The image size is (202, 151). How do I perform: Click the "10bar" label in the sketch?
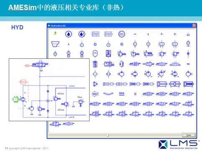tap(79, 97)
